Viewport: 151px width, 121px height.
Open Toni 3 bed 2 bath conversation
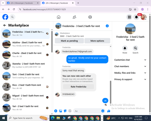point(25,76)
